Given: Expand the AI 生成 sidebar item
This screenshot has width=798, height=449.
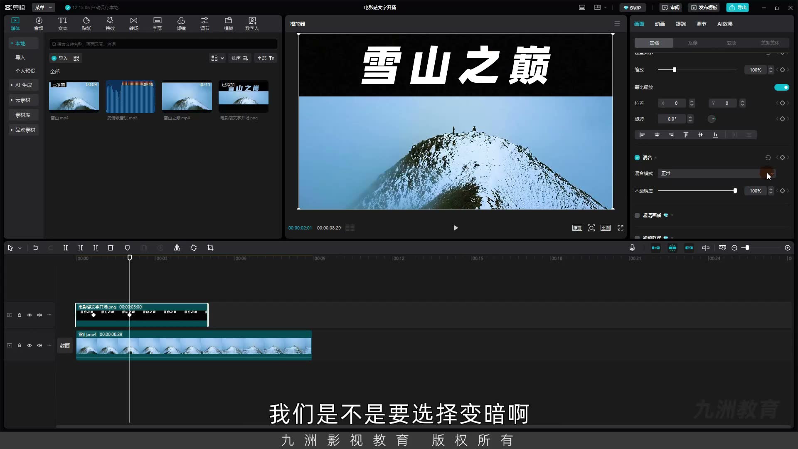Looking at the screenshot, I should [x=24, y=85].
